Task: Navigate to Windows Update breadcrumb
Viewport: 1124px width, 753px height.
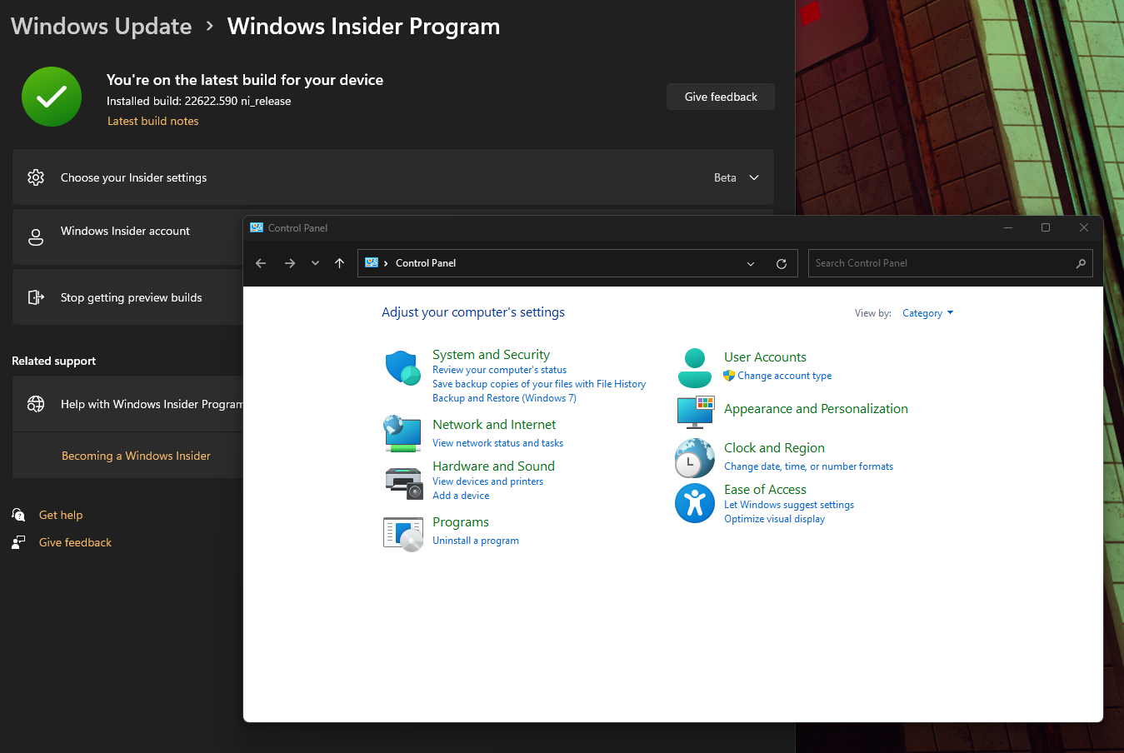Action: click(x=101, y=27)
